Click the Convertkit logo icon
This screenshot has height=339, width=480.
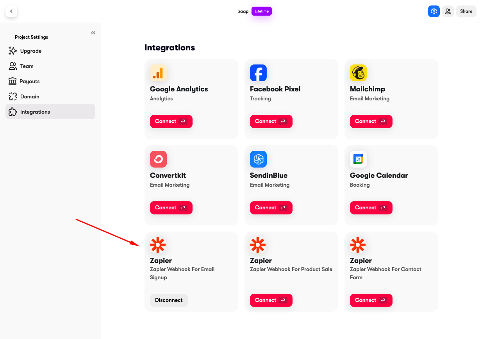pos(158,159)
